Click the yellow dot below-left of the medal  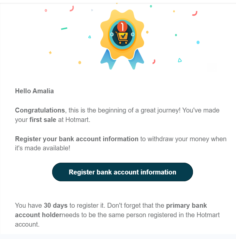click(80, 62)
